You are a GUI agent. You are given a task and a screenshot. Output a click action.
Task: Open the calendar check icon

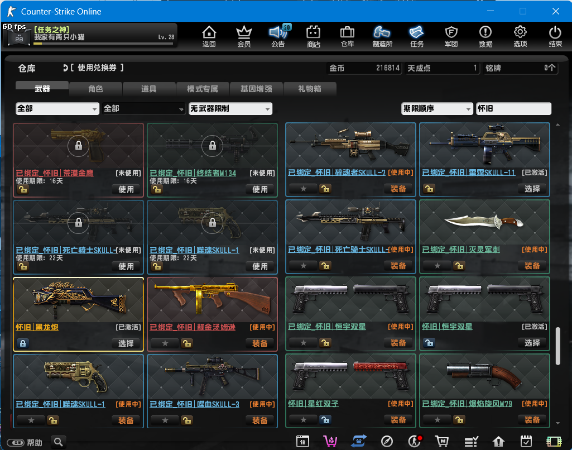(x=526, y=441)
